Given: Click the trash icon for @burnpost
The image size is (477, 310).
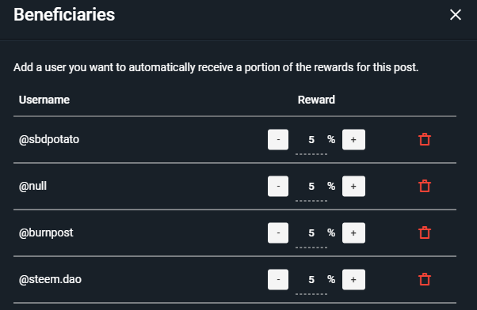Looking at the screenshot, I should 425,232.
